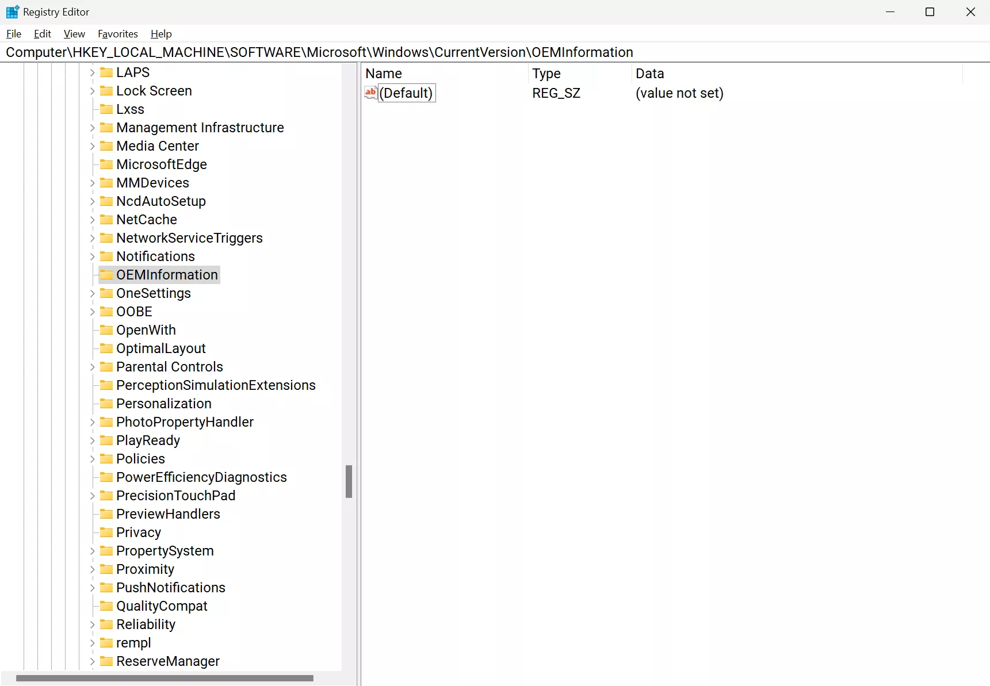This screenshot has width=990, height=686.
Task: Click the rempl folder icon
Action: [x=106, y=643]
